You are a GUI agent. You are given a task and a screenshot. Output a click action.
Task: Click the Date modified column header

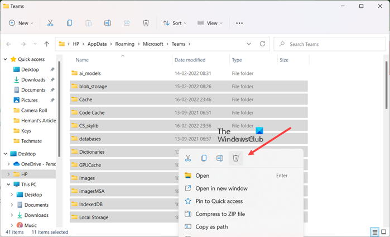click(x=190, y=60)
